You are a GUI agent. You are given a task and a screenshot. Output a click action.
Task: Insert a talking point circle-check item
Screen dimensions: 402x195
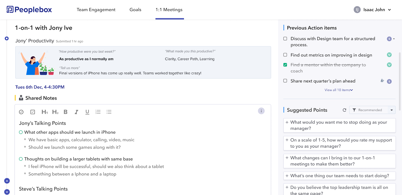(x=21, y=112)
